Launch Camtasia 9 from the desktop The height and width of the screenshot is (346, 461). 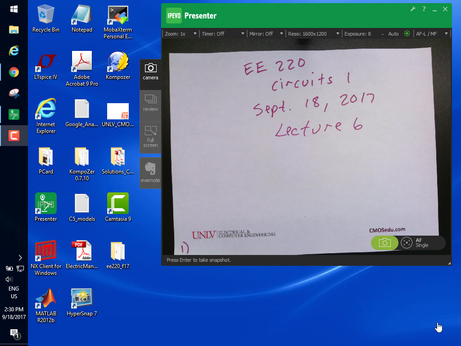pyautogui.click(x=118, y=207)
